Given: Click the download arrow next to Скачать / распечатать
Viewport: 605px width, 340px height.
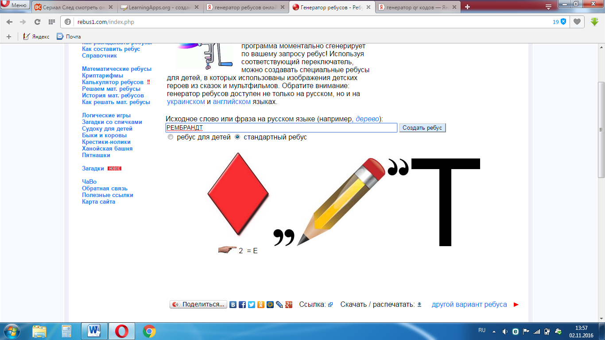Looking at the screenshot, I should click(x=419, y=305).
